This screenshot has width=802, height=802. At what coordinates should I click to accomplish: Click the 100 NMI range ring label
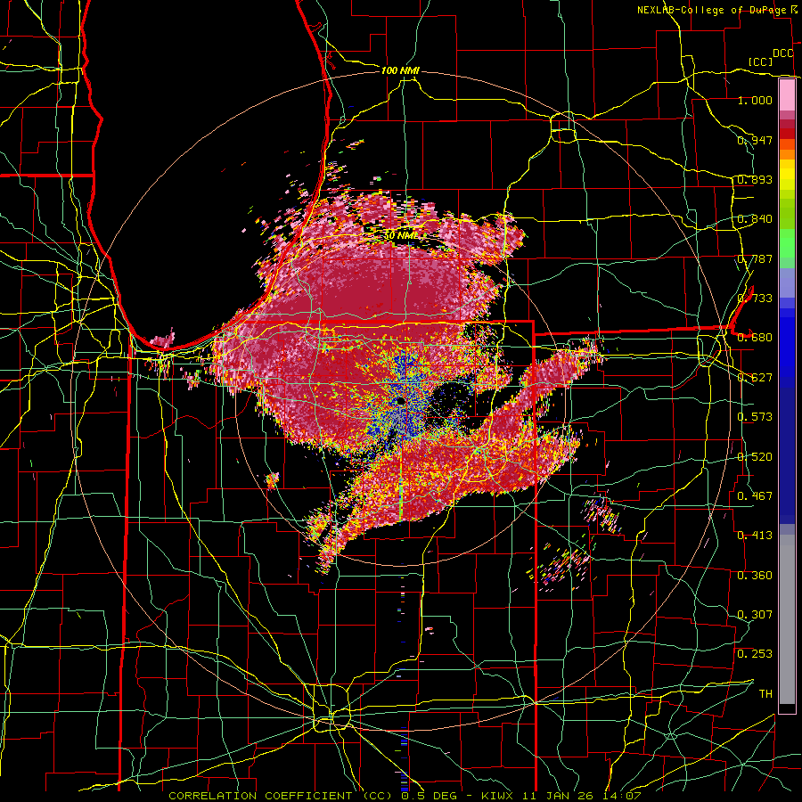400,70
